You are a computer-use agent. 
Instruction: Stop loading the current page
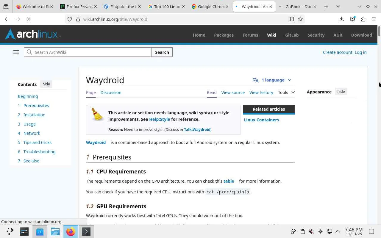coord(29,19)
